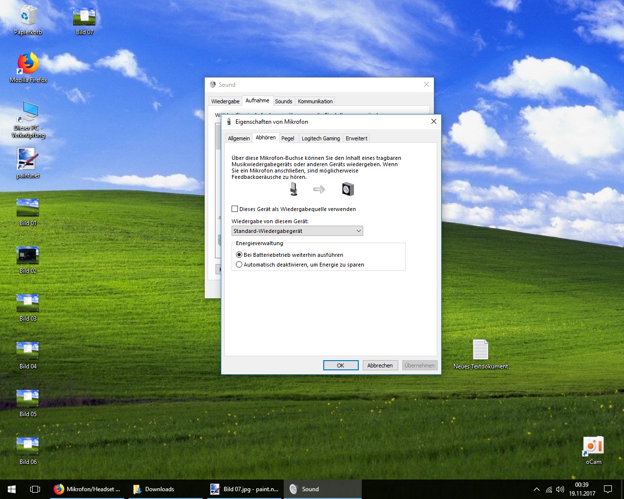Select the Bild 02 desktop image

pyautogui.click(x=28, y=260)
